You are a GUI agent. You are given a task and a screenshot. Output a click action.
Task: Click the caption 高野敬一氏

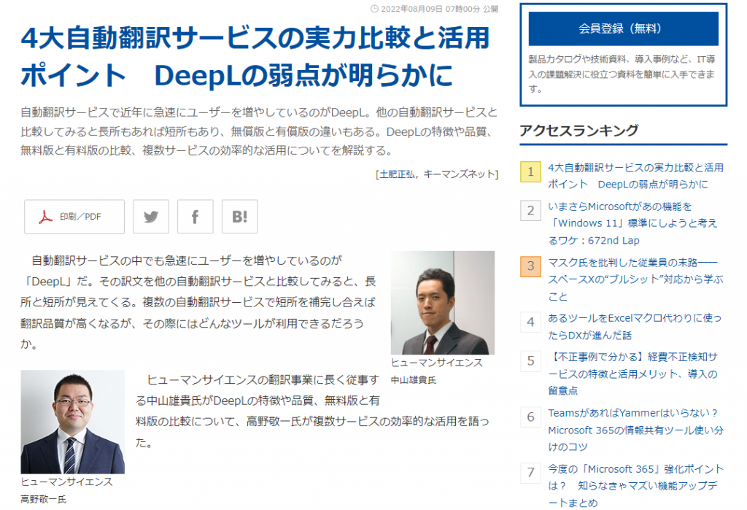[43, 500]
